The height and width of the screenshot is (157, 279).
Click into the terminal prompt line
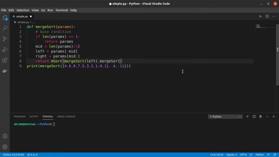(x=34, y=124)
